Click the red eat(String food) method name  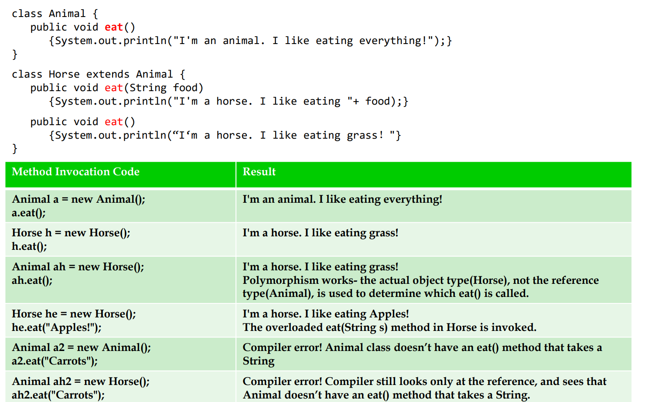[x=113, y=88]
